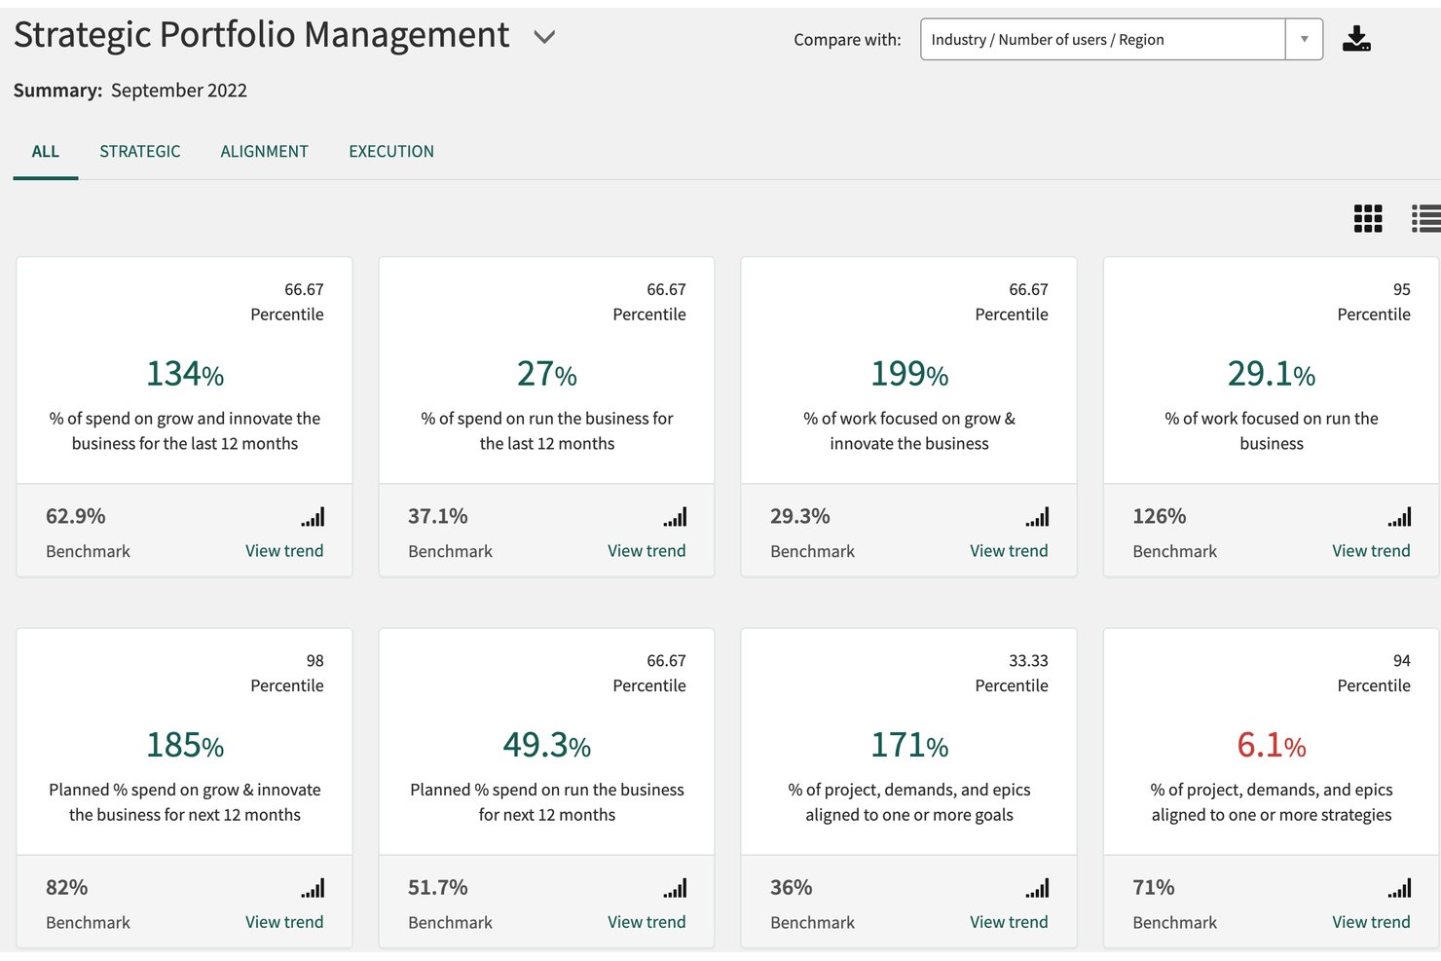Switch to grid card view icon
This screenshot has height=961, width=1441.
coord(1368,218)
